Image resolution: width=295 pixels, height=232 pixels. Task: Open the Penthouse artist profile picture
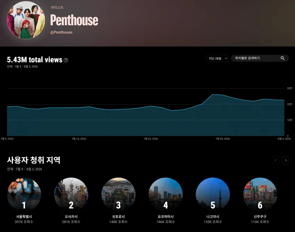[x=26, y=20]
